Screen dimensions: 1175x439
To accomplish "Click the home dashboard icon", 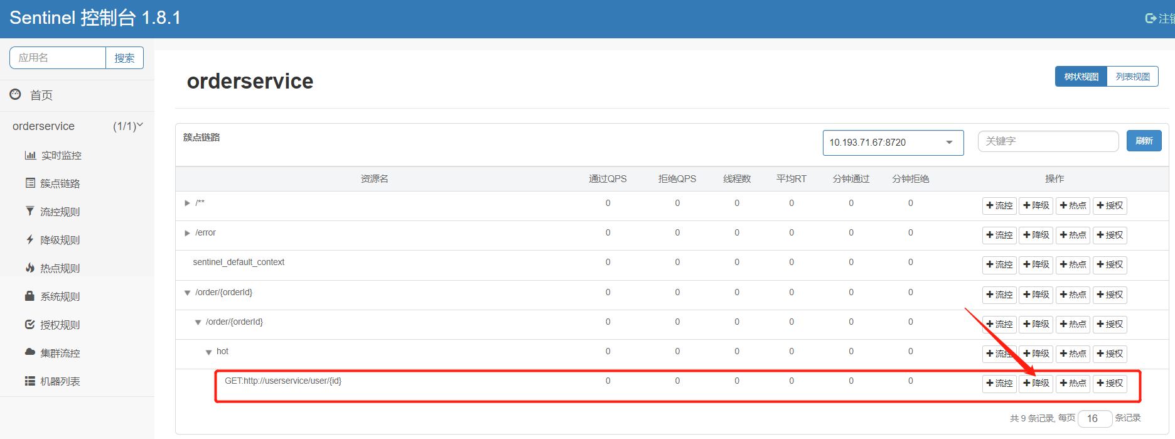I will click(x=16, y=94).
